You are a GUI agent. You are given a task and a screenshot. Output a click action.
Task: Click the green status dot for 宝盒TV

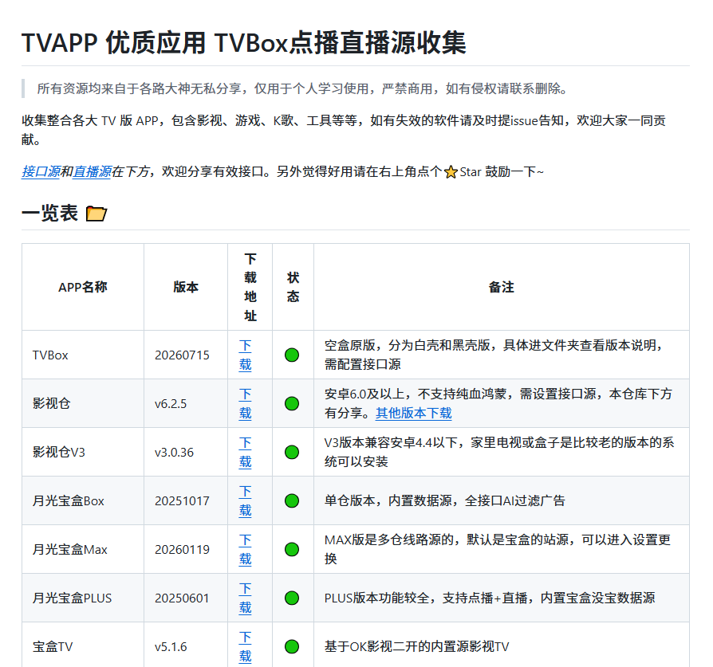pyautogui.click(x=291, y=646)
